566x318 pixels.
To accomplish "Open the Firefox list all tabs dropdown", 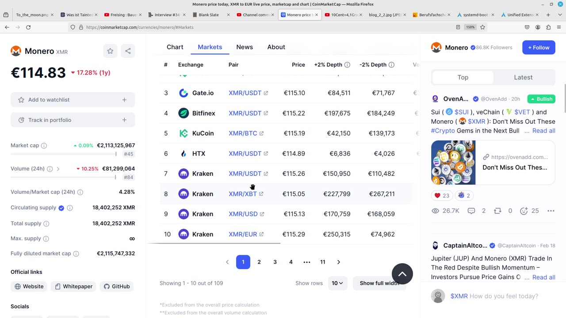I will (x=559, y=15).
